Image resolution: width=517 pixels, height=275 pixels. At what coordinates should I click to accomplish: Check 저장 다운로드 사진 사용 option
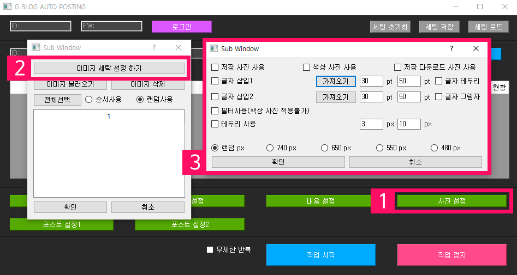(x=398, y=68)
